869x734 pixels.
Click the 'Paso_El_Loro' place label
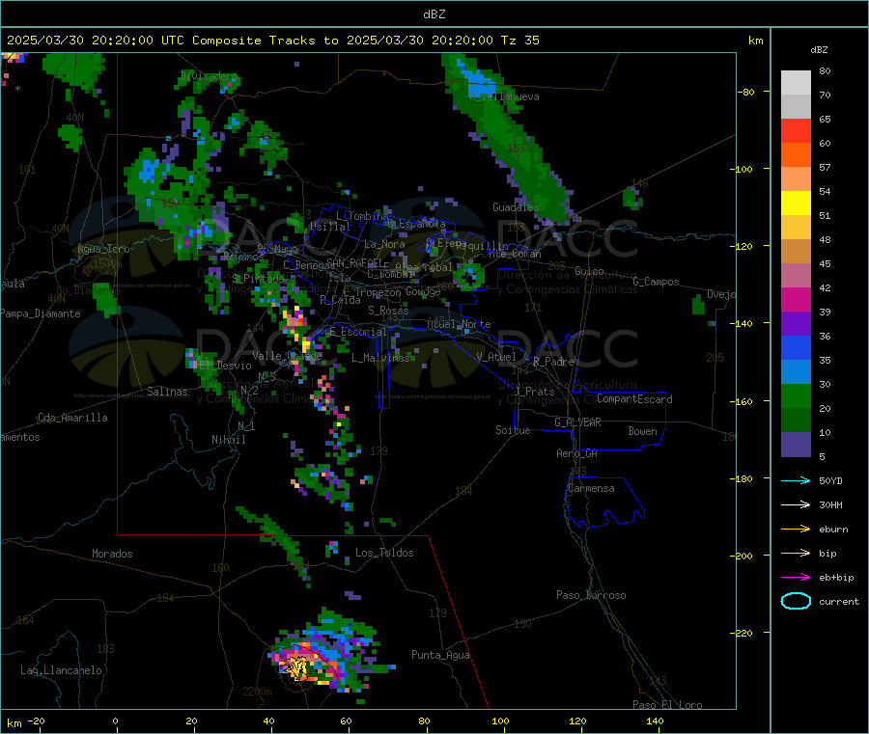[667, 705]
